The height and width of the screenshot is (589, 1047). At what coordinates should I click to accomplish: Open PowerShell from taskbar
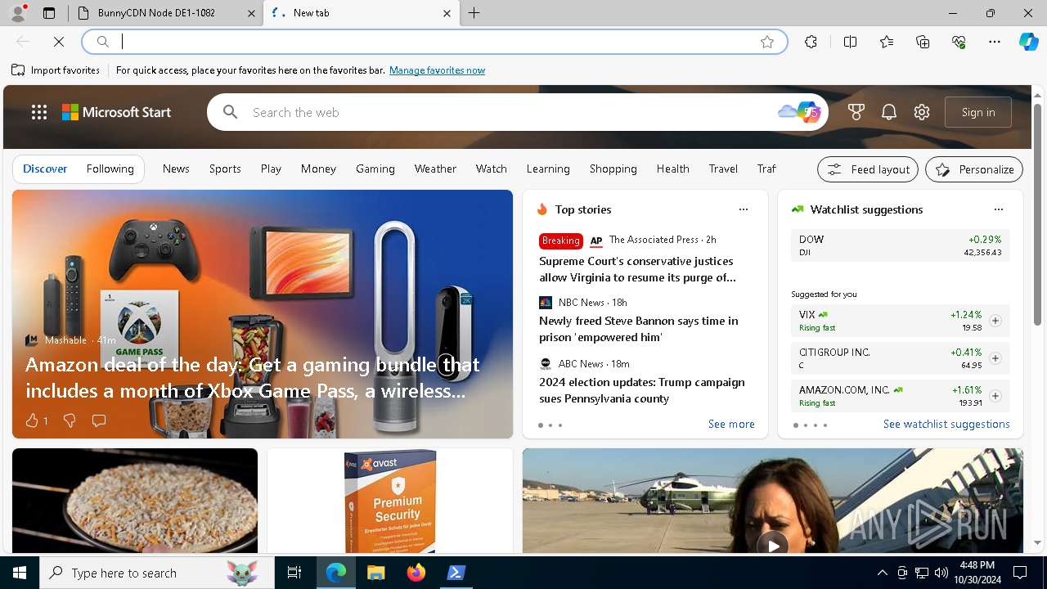point(456,573)
